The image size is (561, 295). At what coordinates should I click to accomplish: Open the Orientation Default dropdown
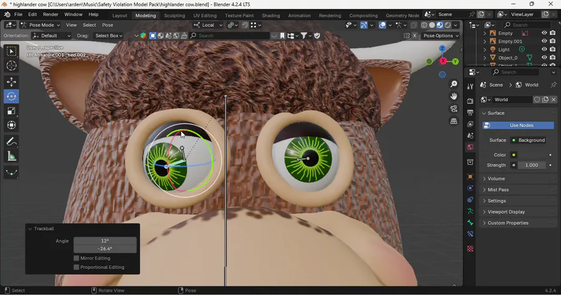tap(51, 35)
